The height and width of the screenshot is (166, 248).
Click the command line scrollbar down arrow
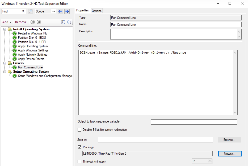click(235, 112)
